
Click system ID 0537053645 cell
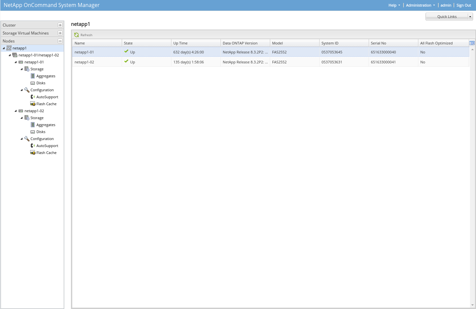(344, 52)
